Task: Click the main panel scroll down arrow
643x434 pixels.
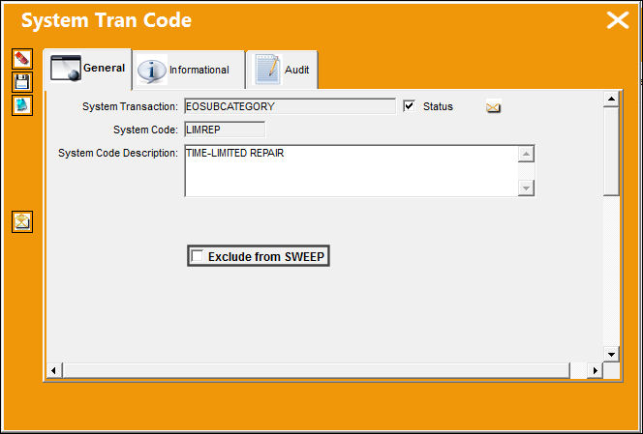Action: tap(611, 354)
